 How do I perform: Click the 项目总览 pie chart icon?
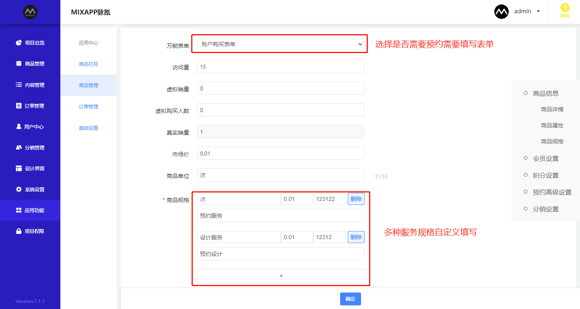pyautogui.click(x=19, y=43)
